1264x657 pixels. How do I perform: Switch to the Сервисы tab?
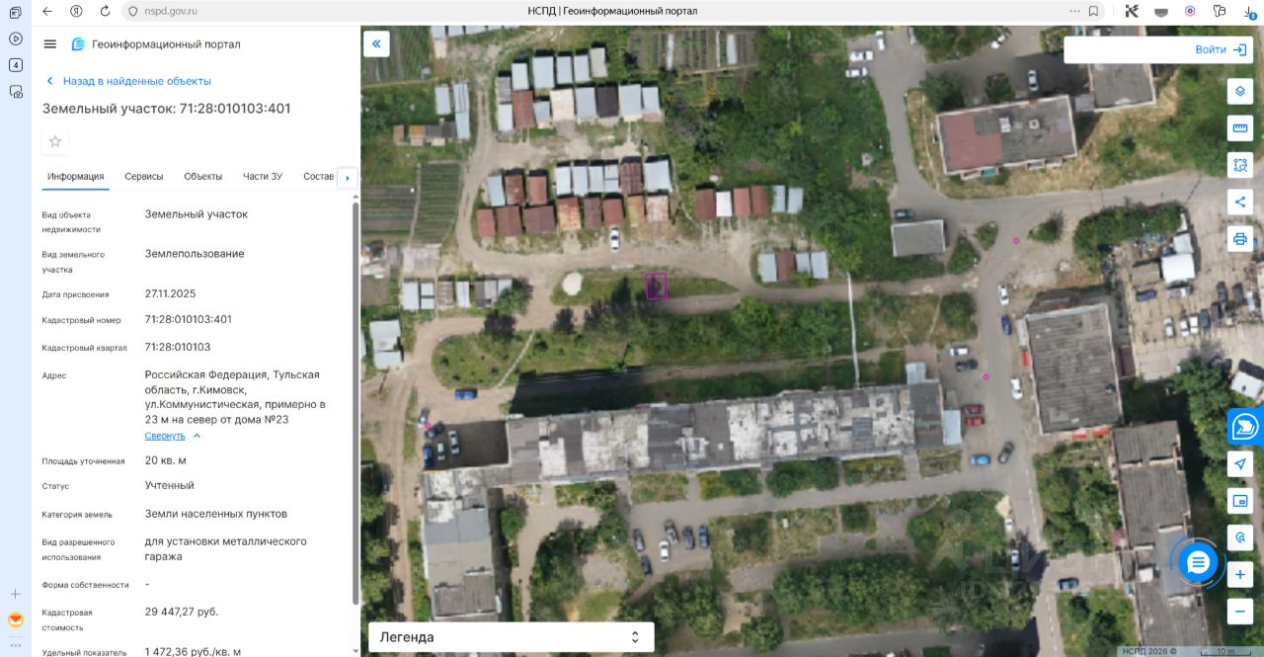click(144, 176)
